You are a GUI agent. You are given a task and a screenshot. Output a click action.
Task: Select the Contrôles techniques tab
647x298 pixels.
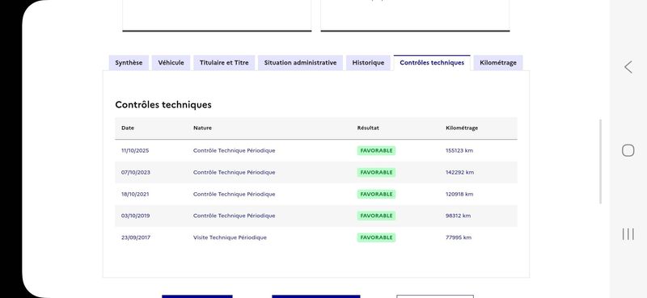(x=432, y=63)
